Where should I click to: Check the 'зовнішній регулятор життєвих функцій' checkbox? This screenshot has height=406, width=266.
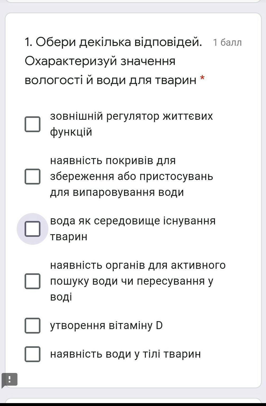click(33, 124)
